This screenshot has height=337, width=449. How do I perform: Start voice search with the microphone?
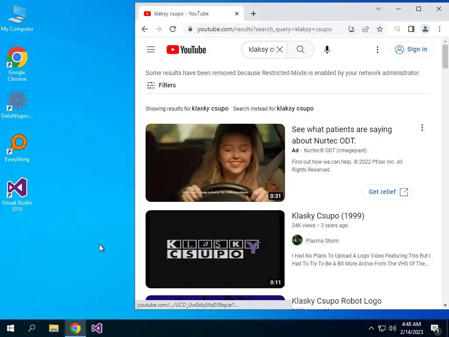tap(327, 50)
